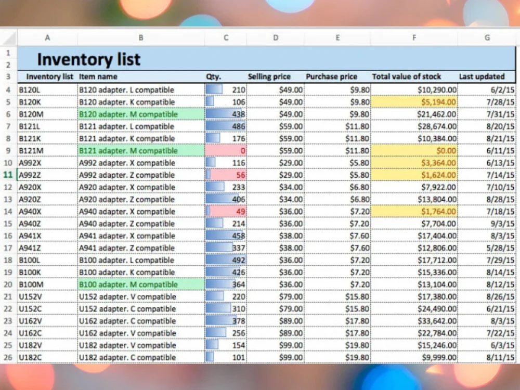Image resolution: width=520 pixels, height=390 pixels.
Task: Select row 11 header
Action: point(8,175)
